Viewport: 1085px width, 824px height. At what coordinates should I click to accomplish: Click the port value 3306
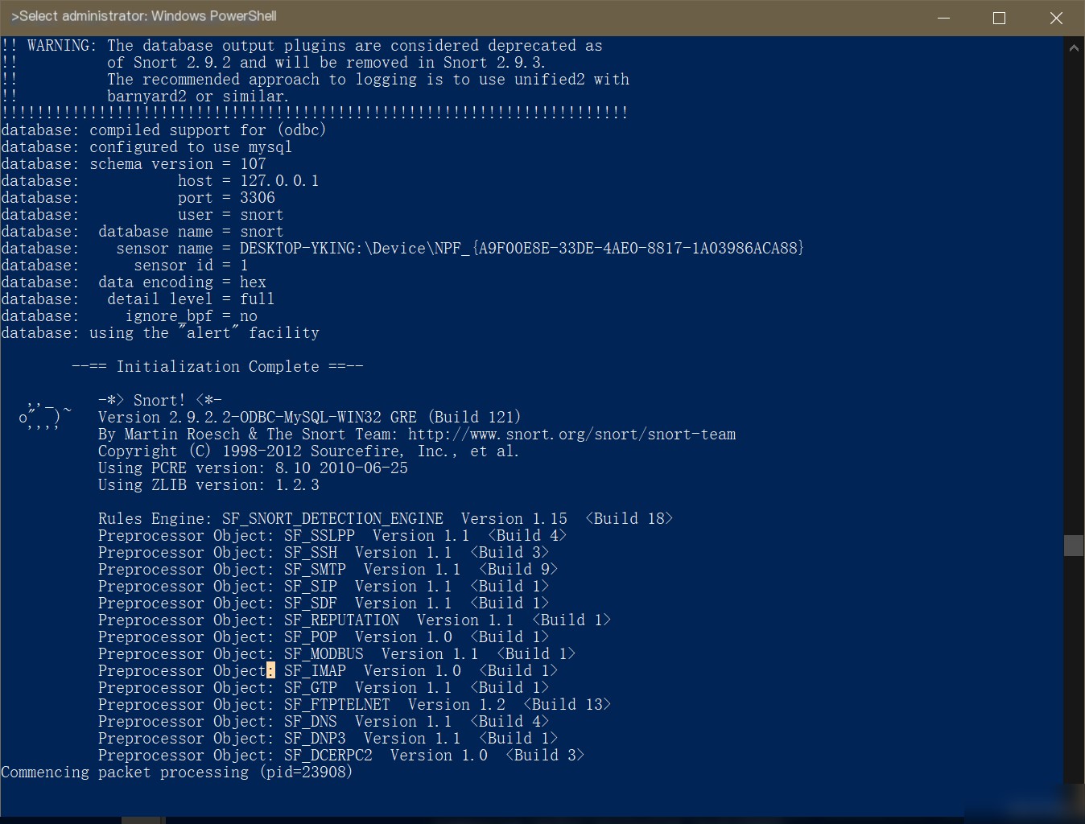click(x=258, y=198)
